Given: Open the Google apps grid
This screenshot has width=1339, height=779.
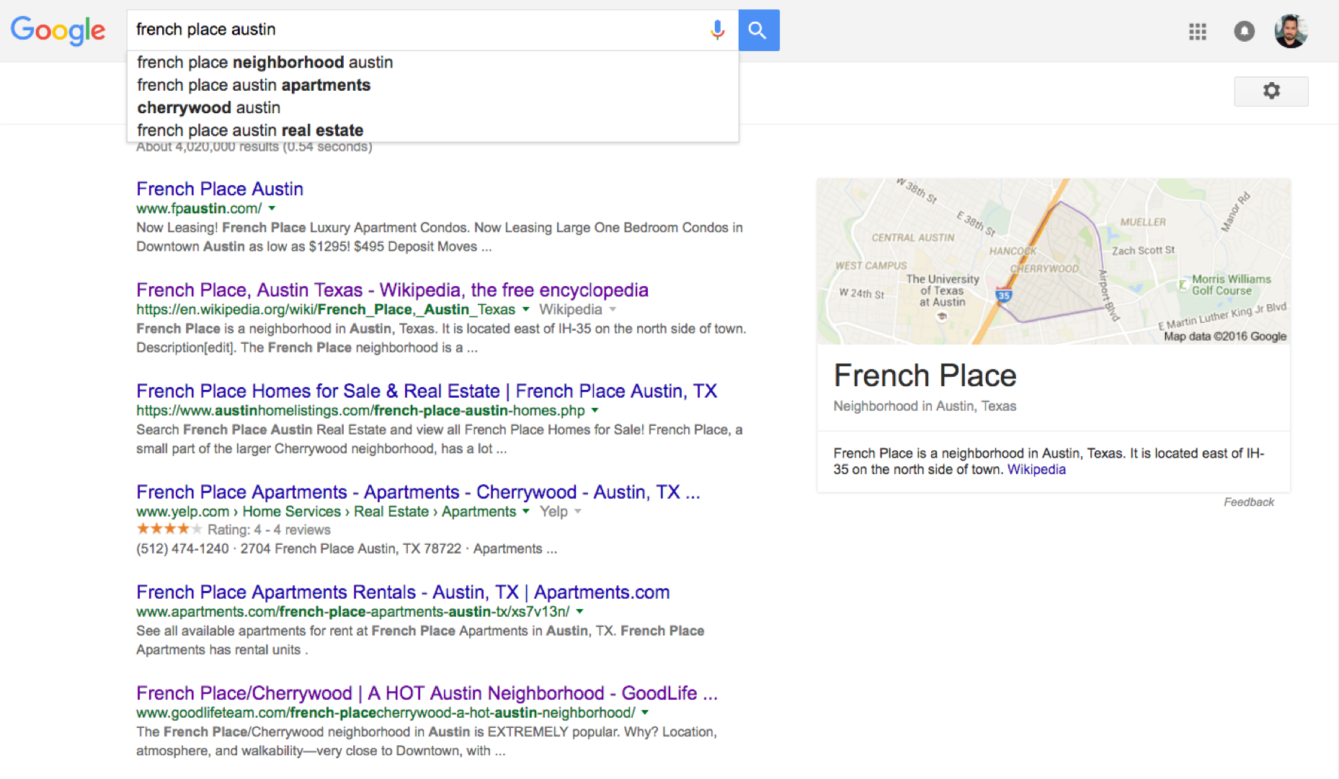Looking at the screenshot, I should point(1197,31).
